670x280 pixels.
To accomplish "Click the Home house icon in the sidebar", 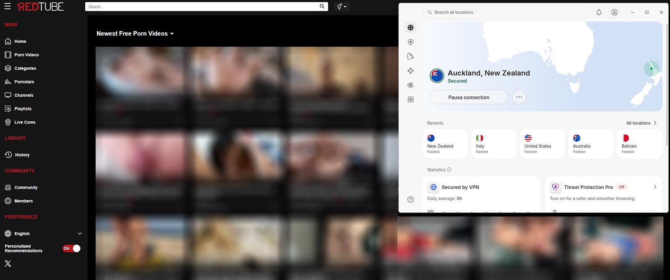I will (x=8, y=41).
